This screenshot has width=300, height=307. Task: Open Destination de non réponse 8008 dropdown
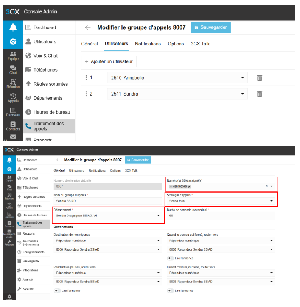(108, 249)
